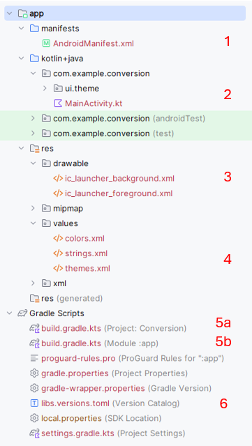The width and height of the screenshot is (252, 446).
Task: Collapse the Gradle Scripts chevron
Action: [x=9, y=313]
